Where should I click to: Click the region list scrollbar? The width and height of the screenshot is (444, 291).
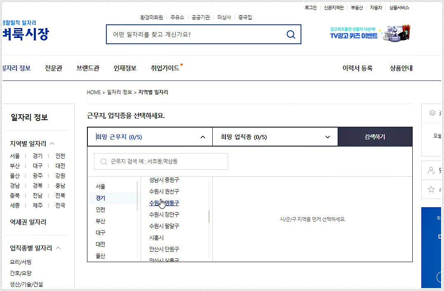[137, 196]
